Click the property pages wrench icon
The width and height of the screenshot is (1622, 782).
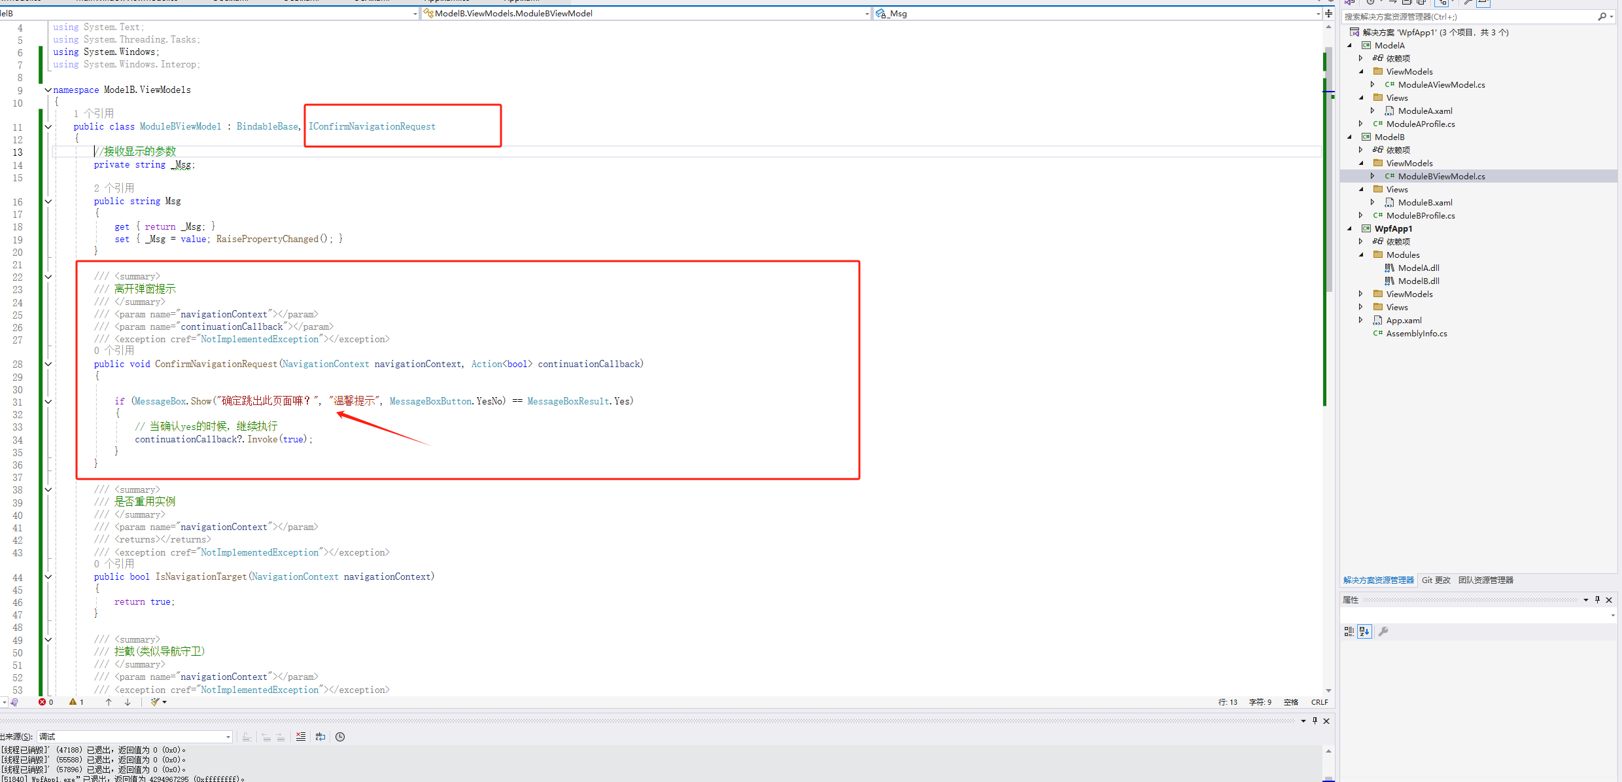pyautogui.click(x=1383, y=631)
